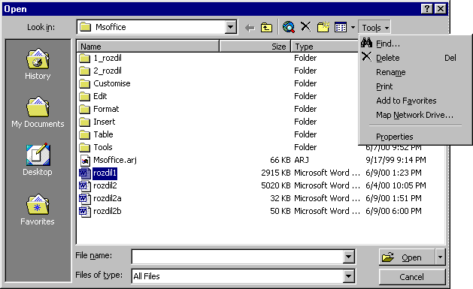
Task: Click the rozdil2a Word document icon
Action: 85,198
